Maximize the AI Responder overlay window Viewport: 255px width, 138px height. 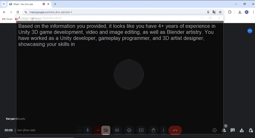tap(211, 18)
